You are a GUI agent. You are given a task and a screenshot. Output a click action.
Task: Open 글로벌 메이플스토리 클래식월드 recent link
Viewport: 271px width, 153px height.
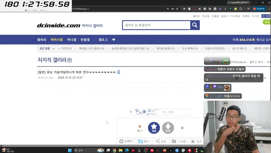point(130,49)
